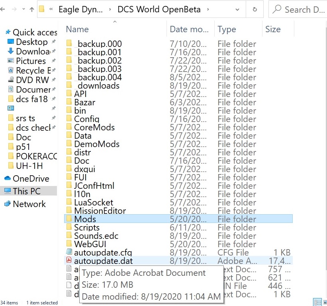Open Recycle Bin shortcut in sidebar
The height and width of the screenshot is (306, 327).
[x=32, y=70]
